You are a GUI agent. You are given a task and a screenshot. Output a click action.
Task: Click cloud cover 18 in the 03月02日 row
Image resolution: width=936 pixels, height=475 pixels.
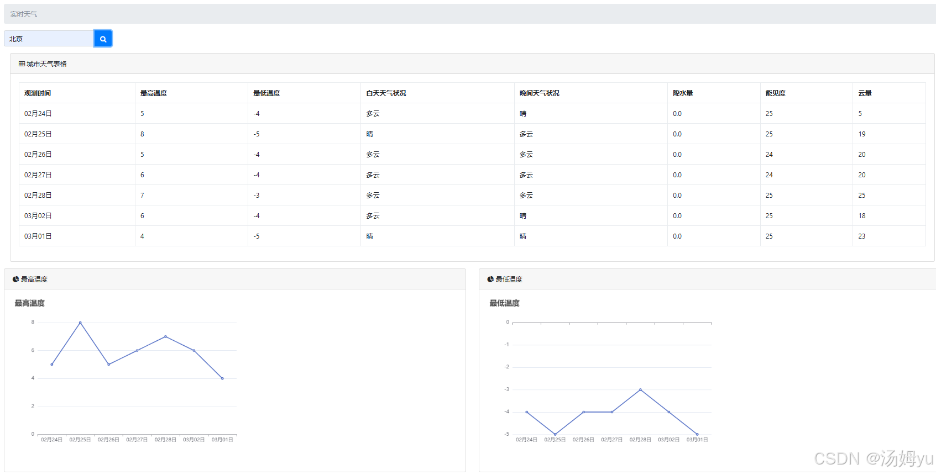click(x=862, y=216)
